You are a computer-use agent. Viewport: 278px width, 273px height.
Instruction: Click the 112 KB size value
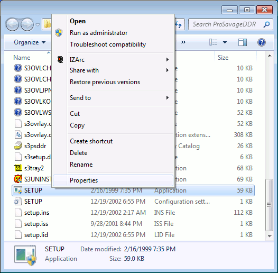pos(243,213)
